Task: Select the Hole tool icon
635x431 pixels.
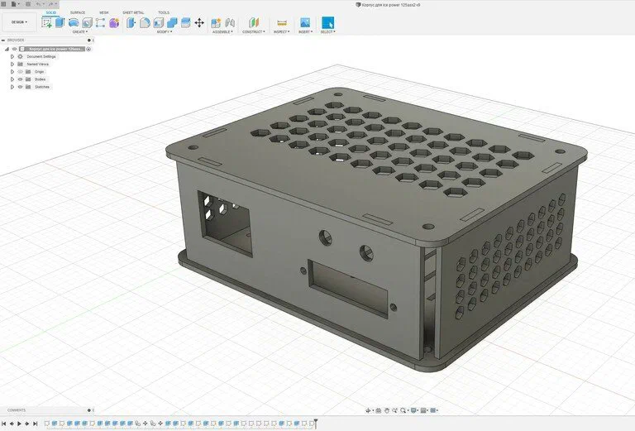Action: coord(87,22)
